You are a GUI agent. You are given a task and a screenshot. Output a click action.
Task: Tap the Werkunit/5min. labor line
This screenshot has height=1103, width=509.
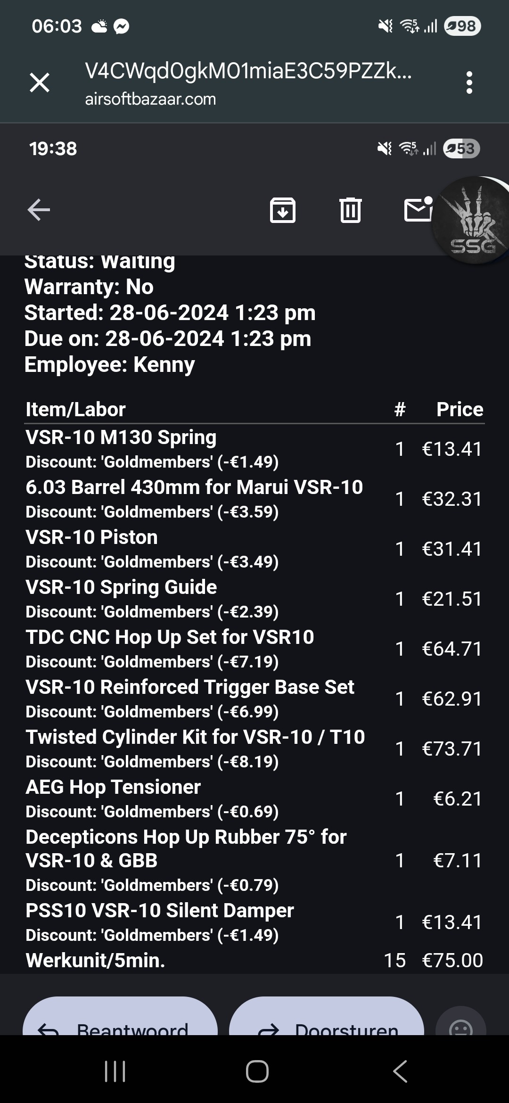[96, 961]
